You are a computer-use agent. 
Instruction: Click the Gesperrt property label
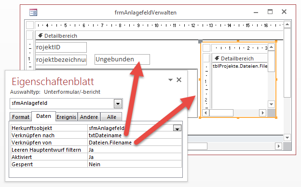coord(22,164)
